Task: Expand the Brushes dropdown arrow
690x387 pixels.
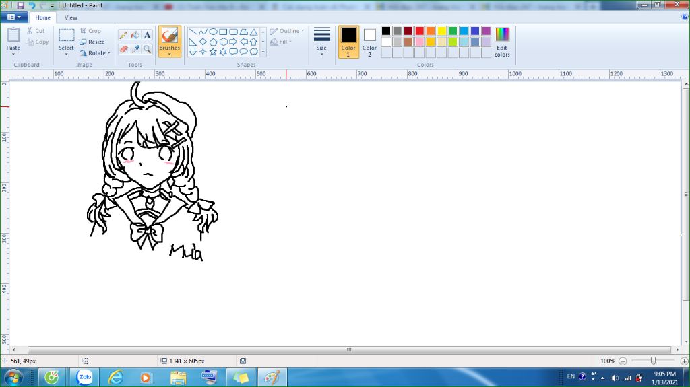Action: (169, 54)
